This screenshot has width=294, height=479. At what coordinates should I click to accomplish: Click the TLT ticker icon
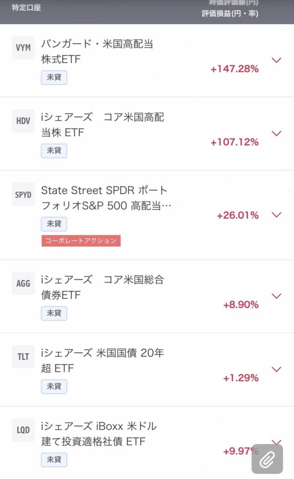coord(23,357)
